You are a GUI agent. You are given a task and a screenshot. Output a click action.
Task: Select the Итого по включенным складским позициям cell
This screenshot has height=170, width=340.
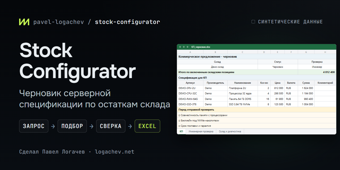(237, 72)
